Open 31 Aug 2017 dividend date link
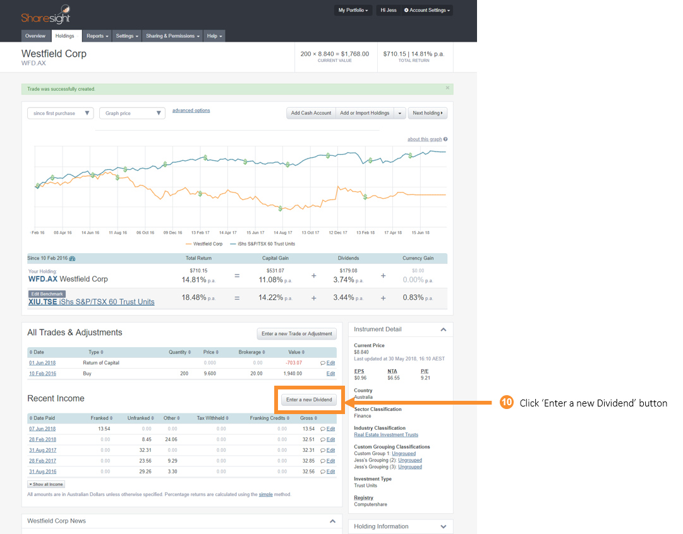Screen dimensions: 683x534 point(43,451)
